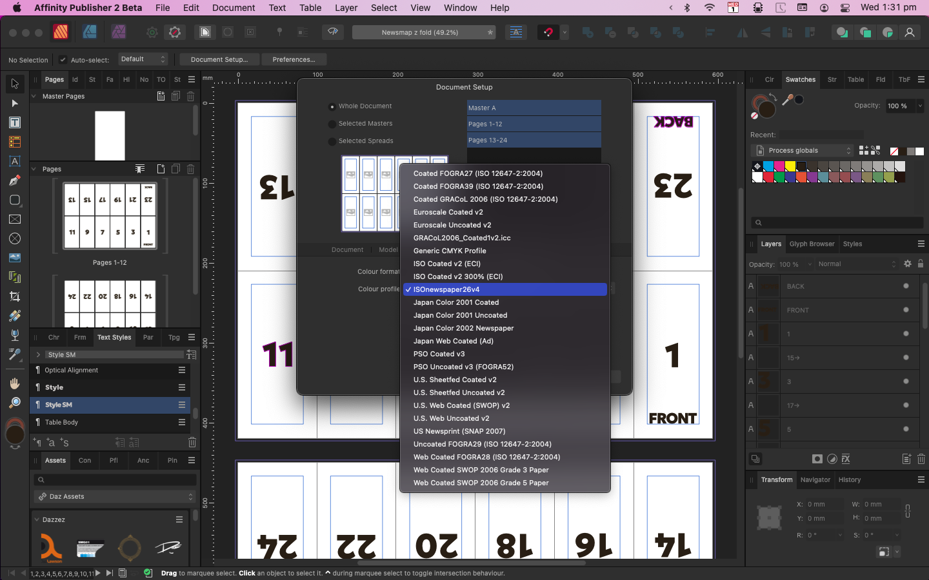Click the Layers panel FX icon

point(846,459)
